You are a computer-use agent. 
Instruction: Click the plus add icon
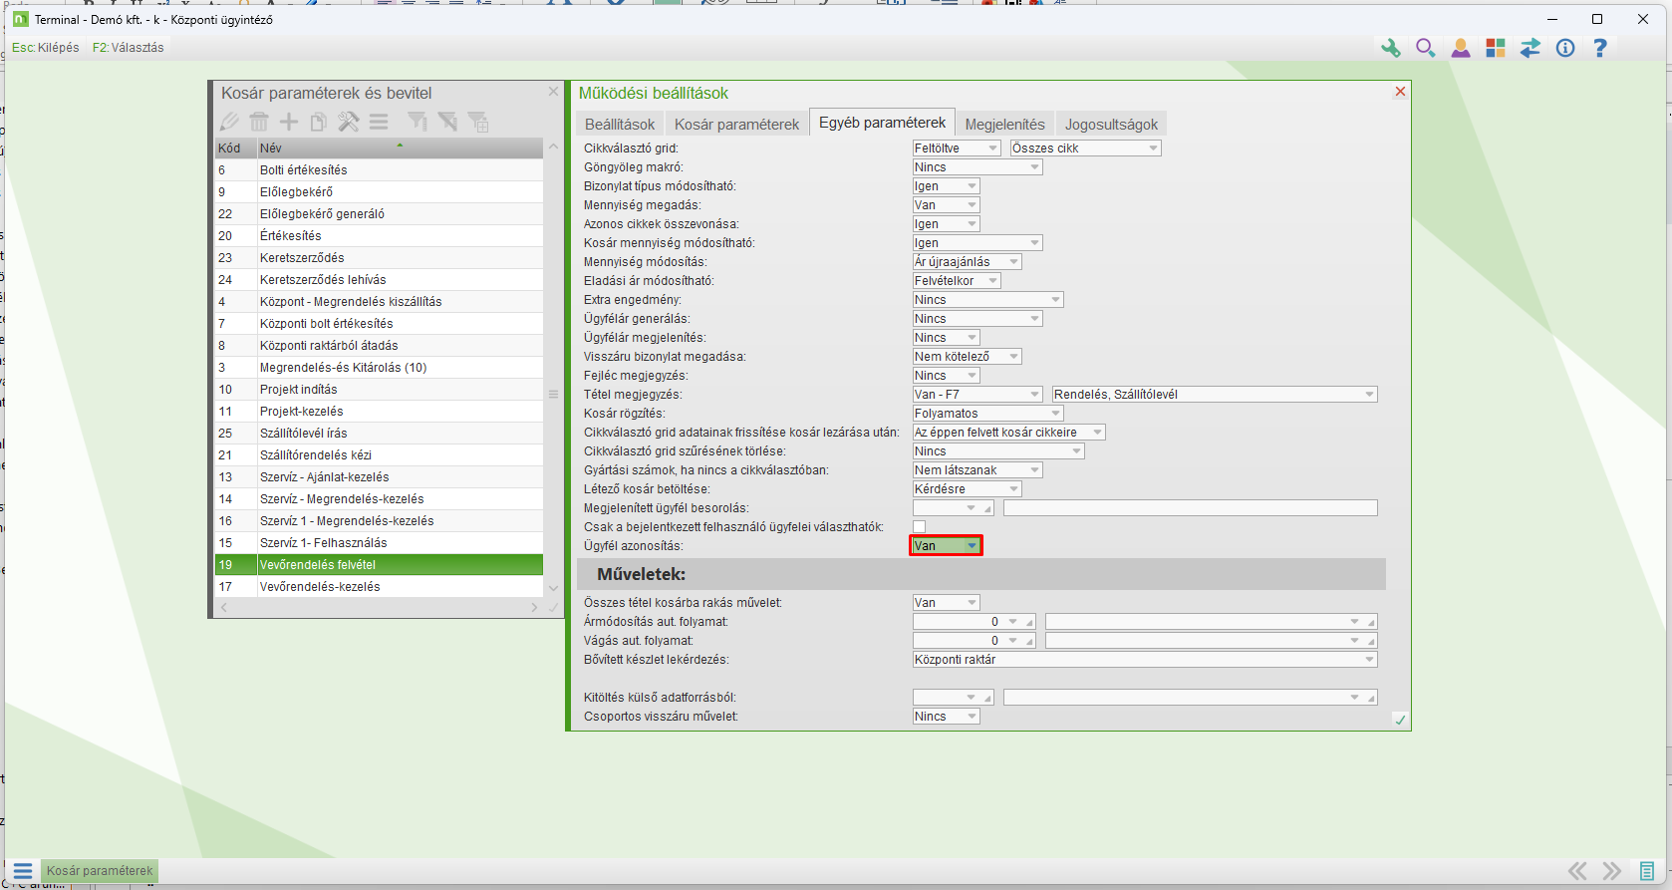coord(289,122)
